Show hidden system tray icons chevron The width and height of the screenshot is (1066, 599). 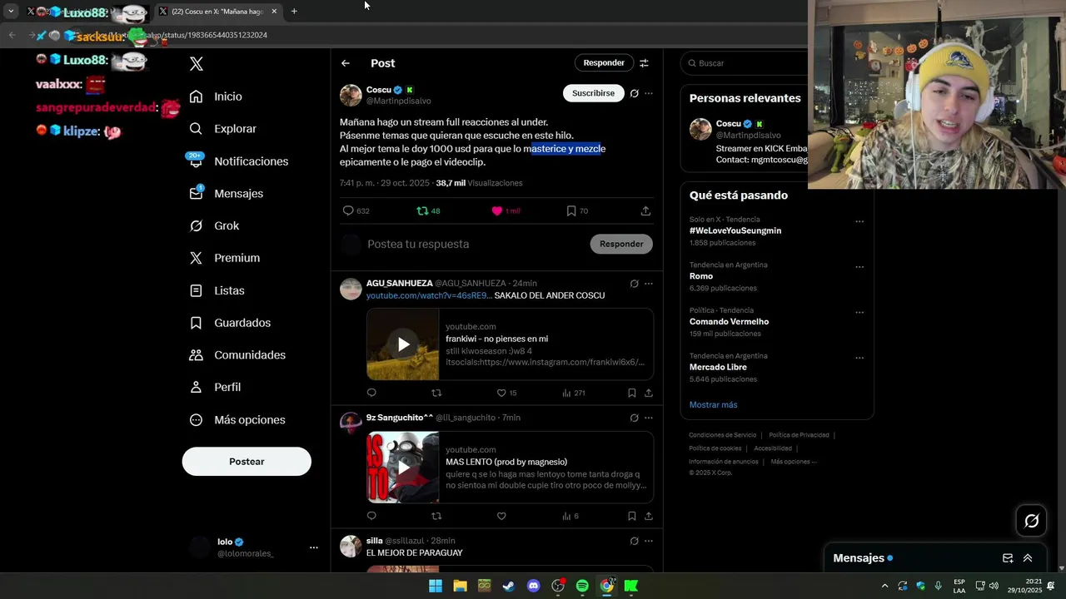(x=884, y=587)
